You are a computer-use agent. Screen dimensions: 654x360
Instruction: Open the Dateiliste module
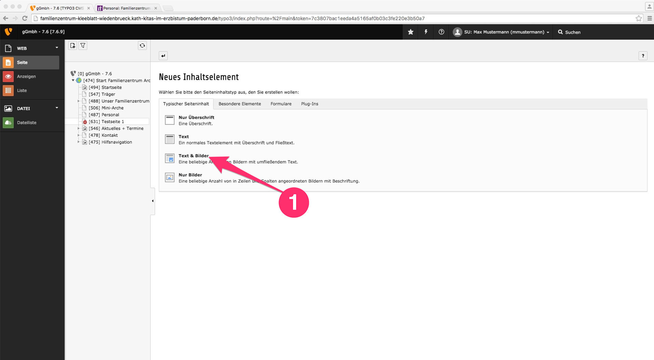tap(27, 123)
